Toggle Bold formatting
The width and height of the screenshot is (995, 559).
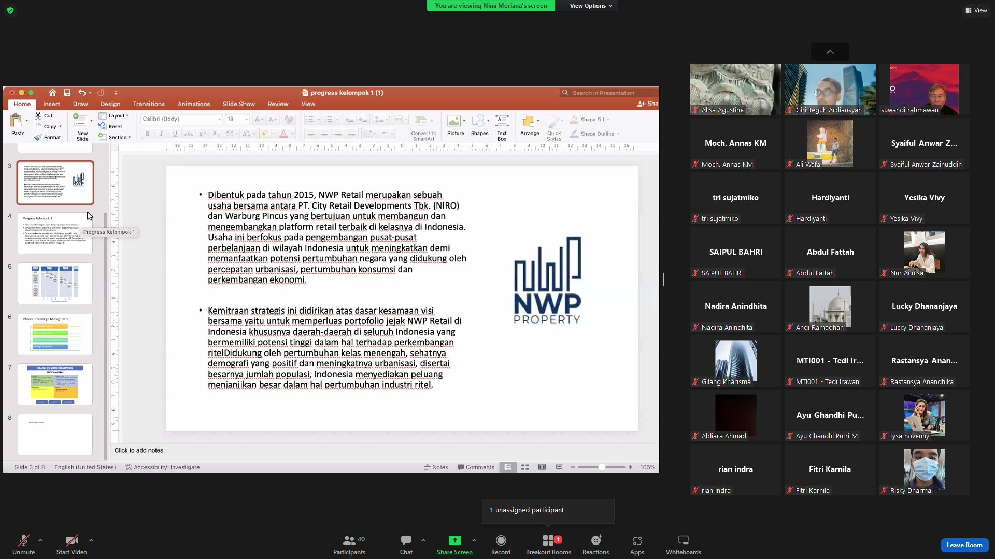click(148, 134)
